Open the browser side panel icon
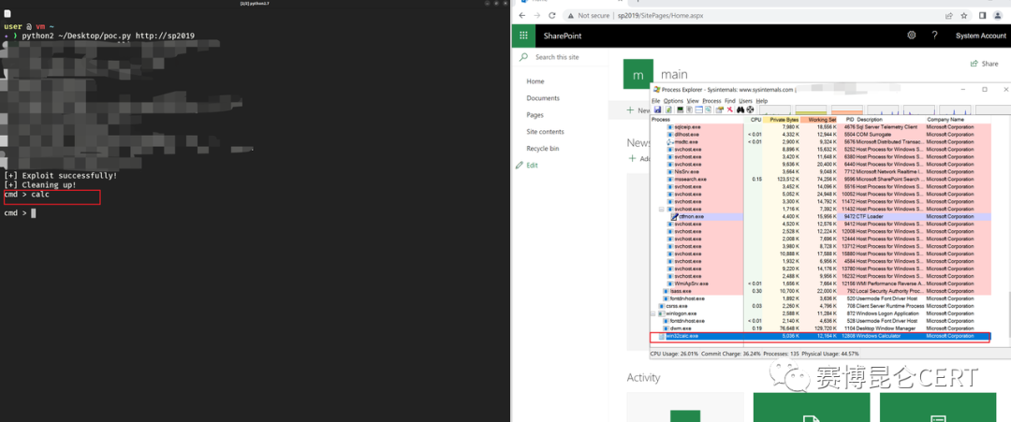The height and width of the screenshot is (422, 1011). (x=983, y=16)
